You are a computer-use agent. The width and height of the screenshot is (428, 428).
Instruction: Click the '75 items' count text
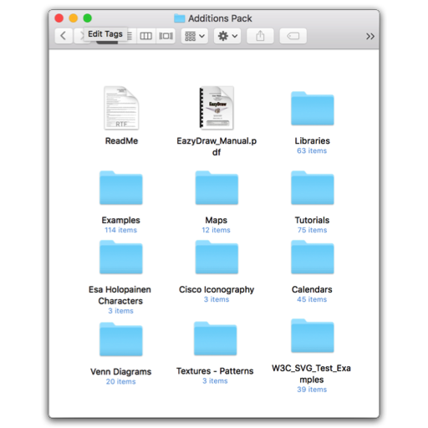pos(312,230)
